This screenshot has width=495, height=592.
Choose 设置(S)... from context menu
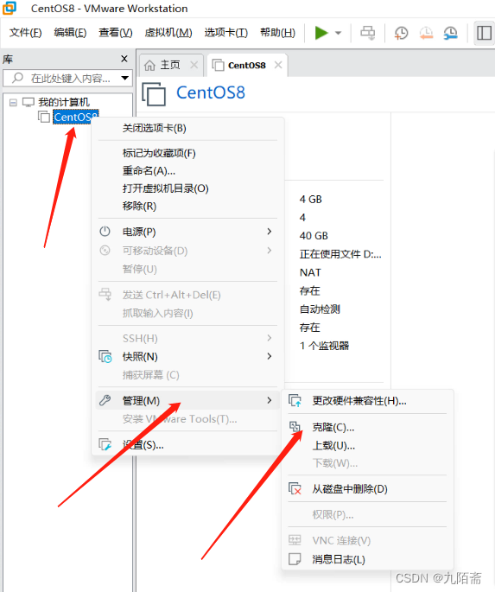click(187, 445)
